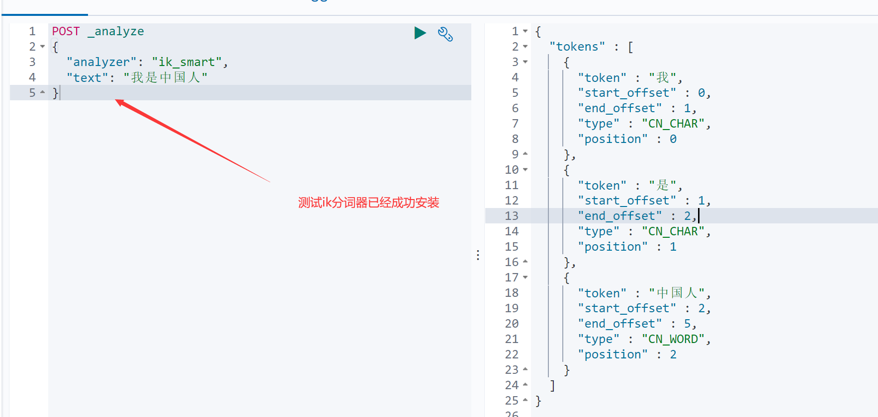Viewport: 878px width, 417px height.
Task: Click fold arrow on request line 5
Action: pos(42,92)
